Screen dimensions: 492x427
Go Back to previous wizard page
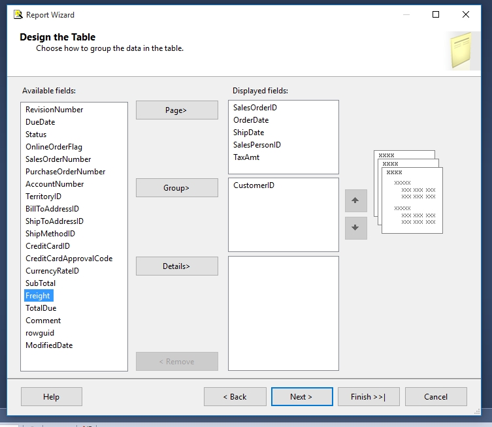click(235, 396)
